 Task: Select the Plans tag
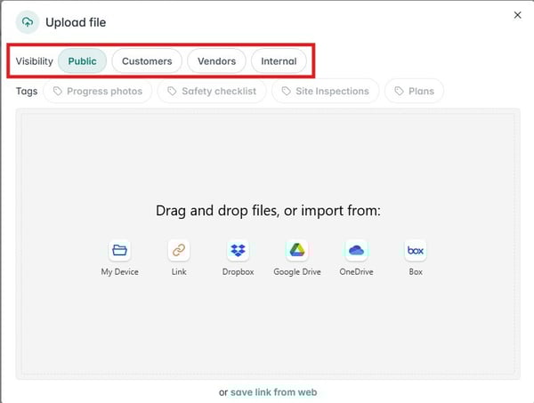(414, 91)
